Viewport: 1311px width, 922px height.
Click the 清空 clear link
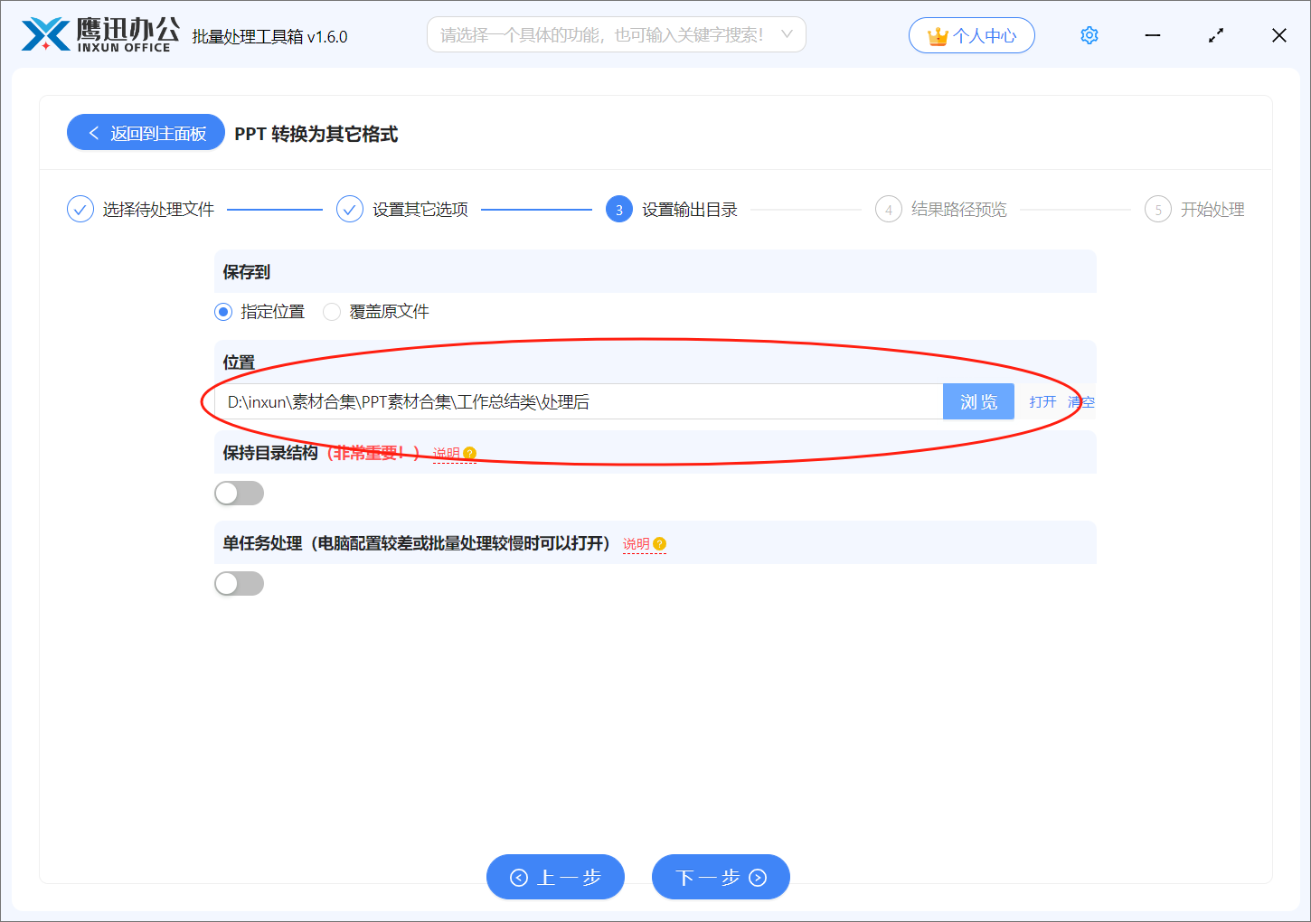coord(1081,401)
